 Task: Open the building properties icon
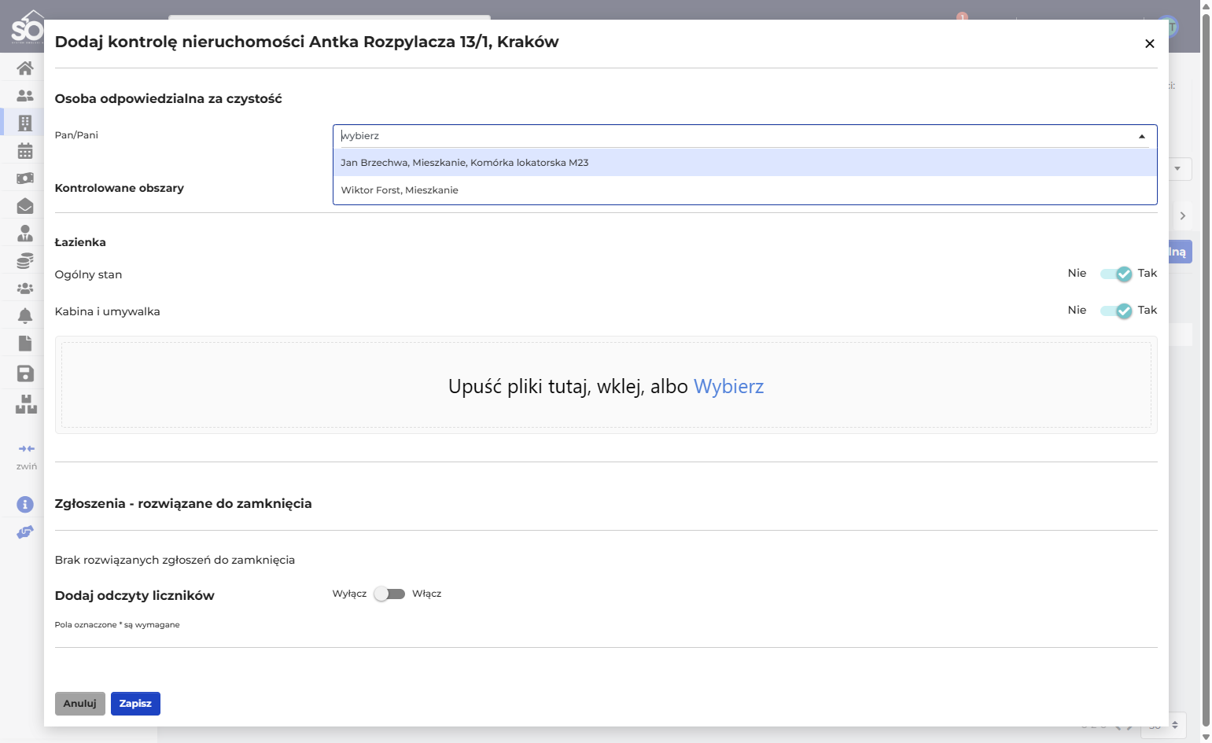(x=25, y=123)
